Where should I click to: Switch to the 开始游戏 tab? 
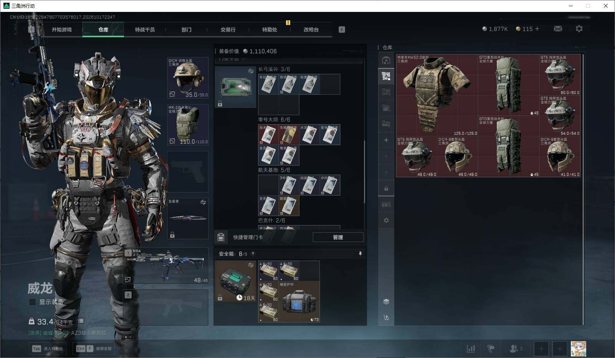tap(62, 30)
